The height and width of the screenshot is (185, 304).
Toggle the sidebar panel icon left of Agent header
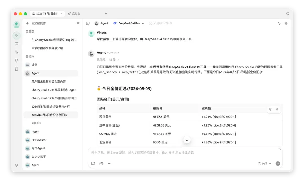[88, 23]
